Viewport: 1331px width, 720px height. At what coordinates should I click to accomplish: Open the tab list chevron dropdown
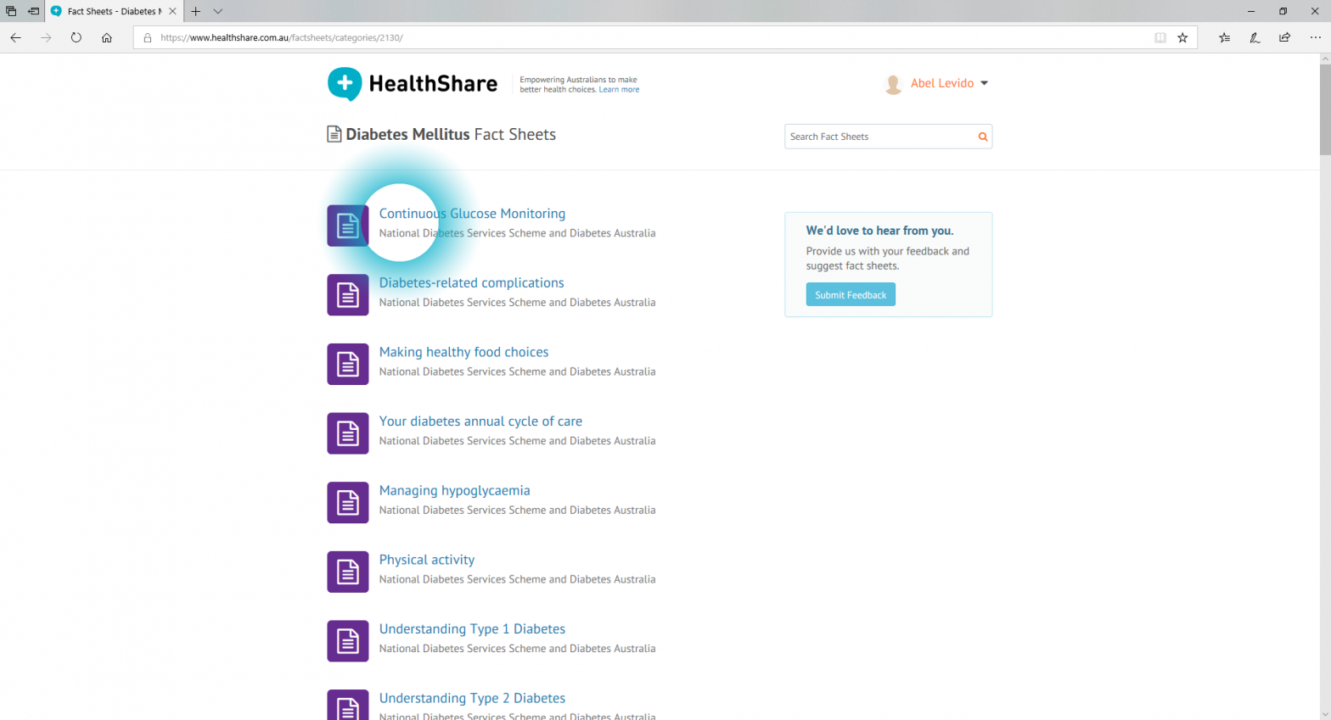[x=218, y=11]
